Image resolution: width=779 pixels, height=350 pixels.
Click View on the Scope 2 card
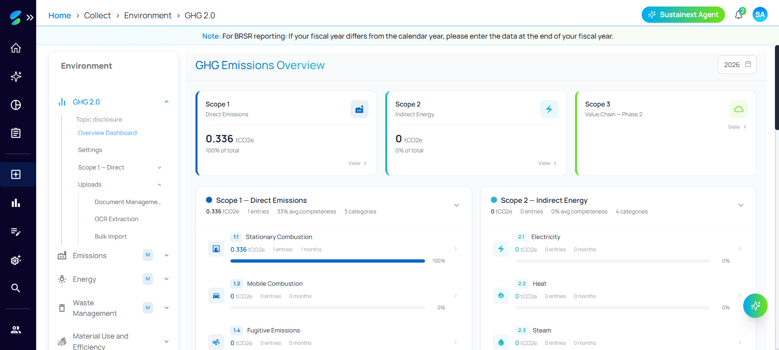pyautogui.click(x=547, y=163)
